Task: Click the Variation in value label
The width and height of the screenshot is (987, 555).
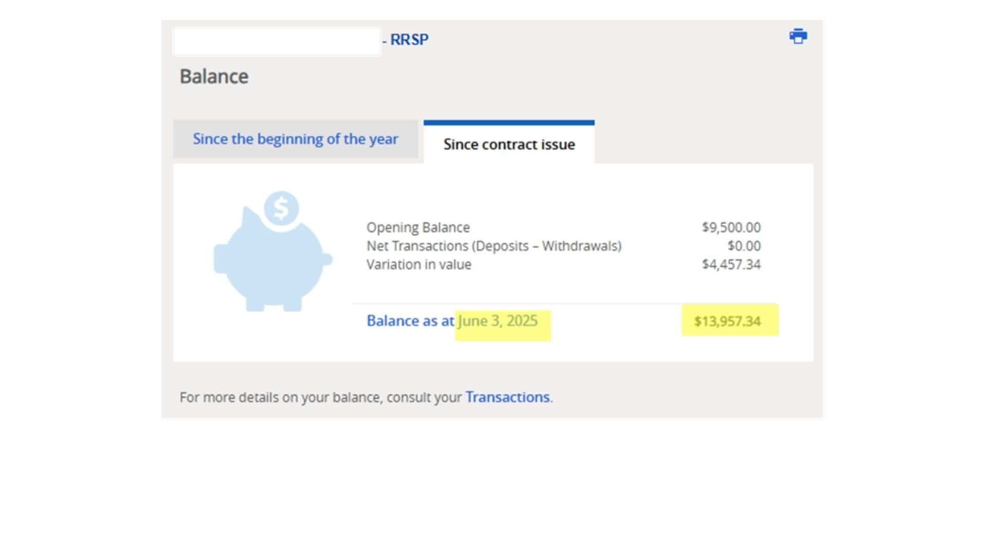Action: [x=419, y=265]
